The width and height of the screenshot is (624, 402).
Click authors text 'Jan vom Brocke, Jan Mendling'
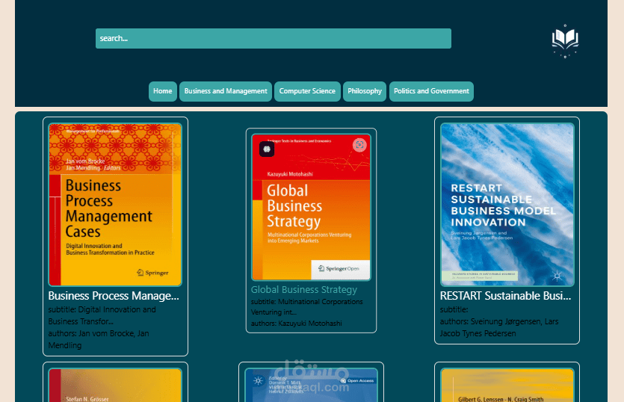coord(99,339)
